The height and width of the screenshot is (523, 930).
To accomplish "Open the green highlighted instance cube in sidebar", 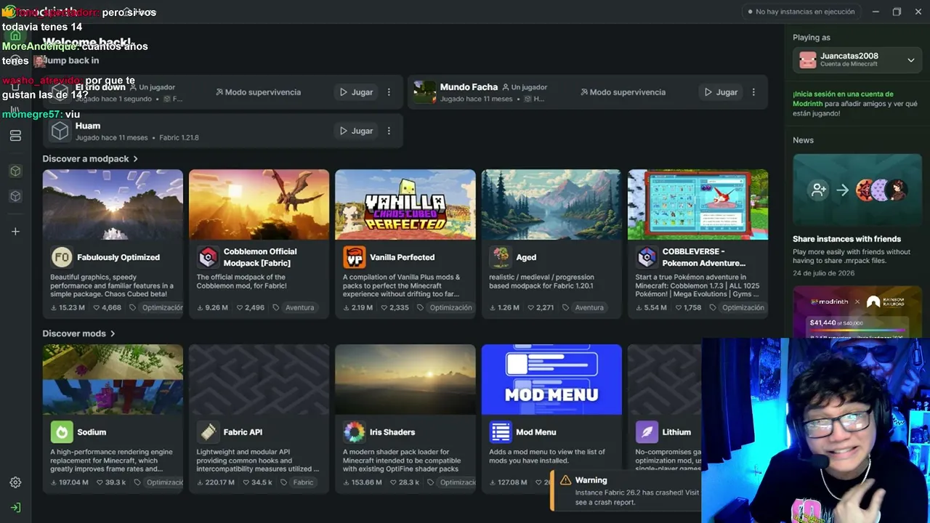I will coord(15,171).
